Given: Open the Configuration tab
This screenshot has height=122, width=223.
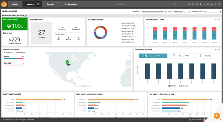Looking at the screenshot, I should 70,4.
